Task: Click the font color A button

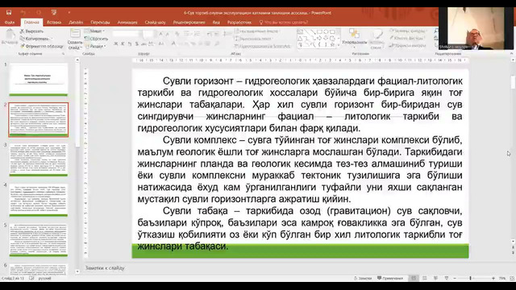Action: pos(174,43)
